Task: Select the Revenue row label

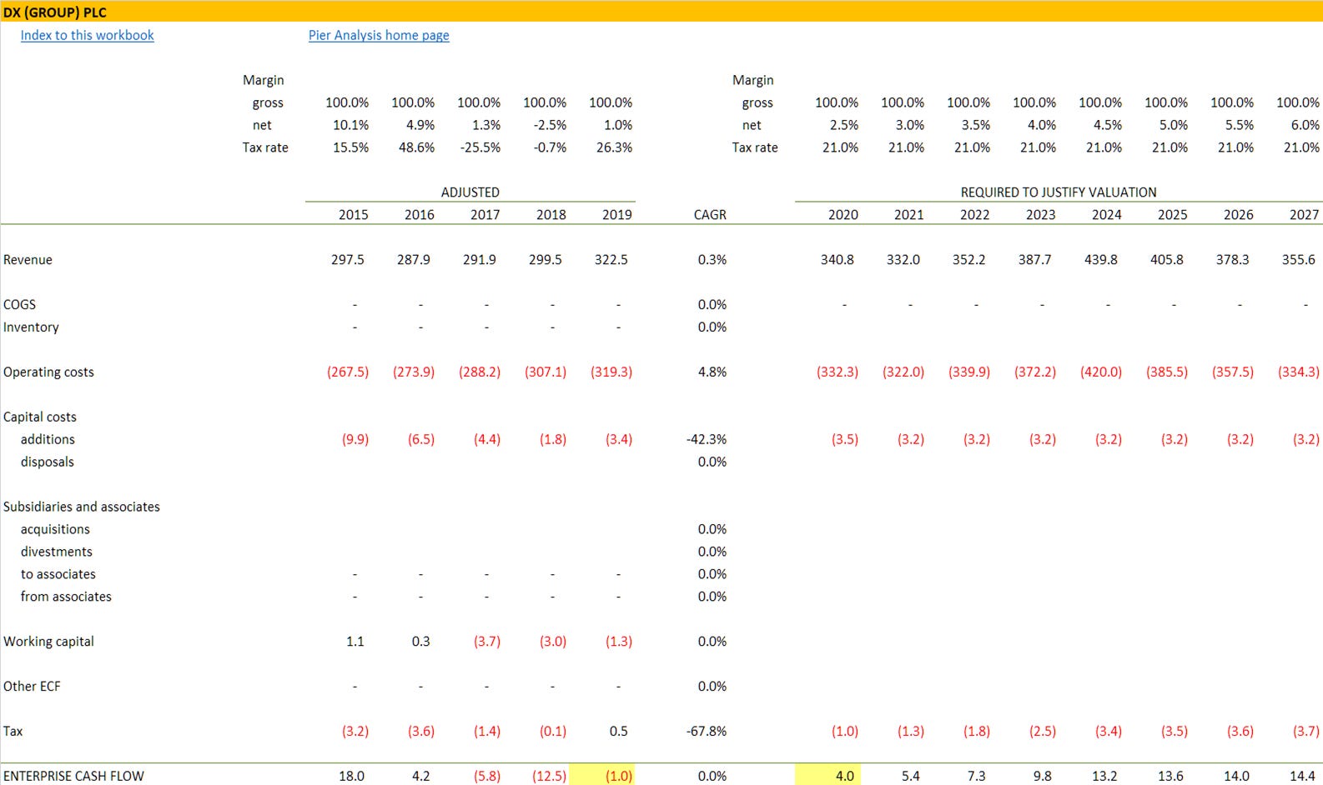Action: 28,259
